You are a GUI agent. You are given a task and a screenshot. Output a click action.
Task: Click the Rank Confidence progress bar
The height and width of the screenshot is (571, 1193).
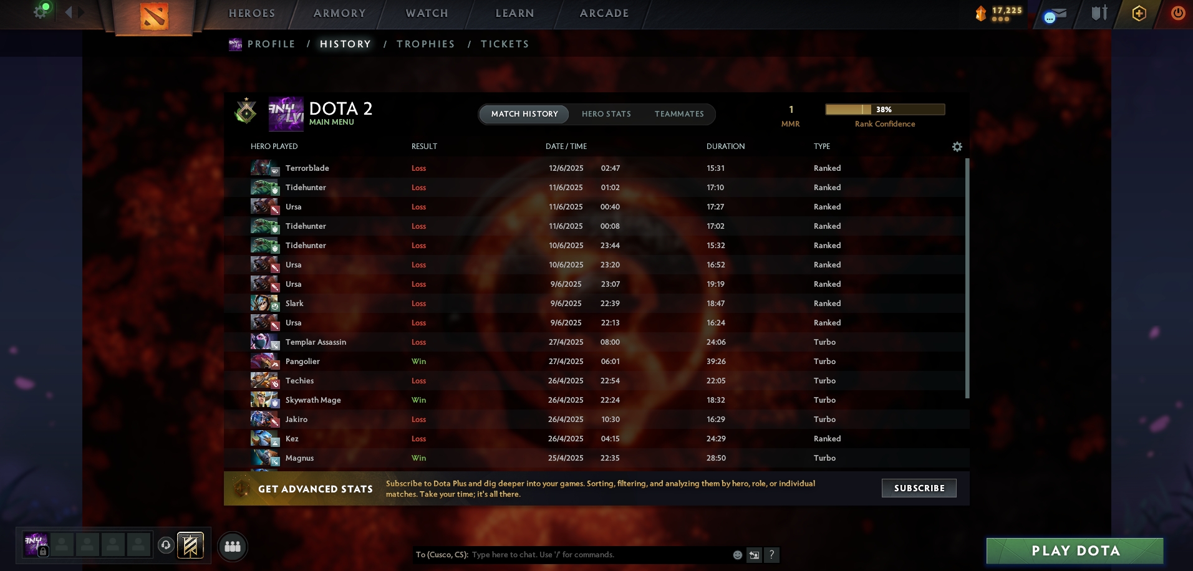885,110
